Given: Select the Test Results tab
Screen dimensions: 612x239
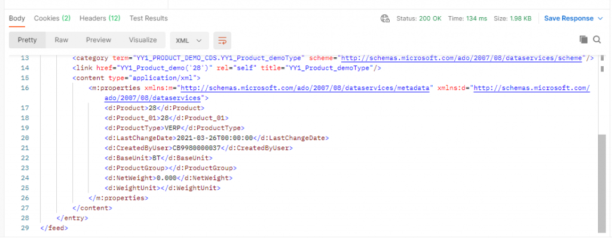Looking at the screenshot, I should point(149,18).
